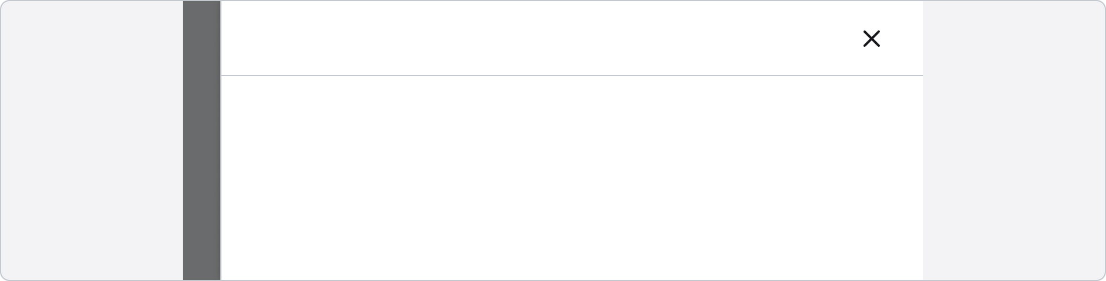Click the blank panel header area

pos(527,39)
